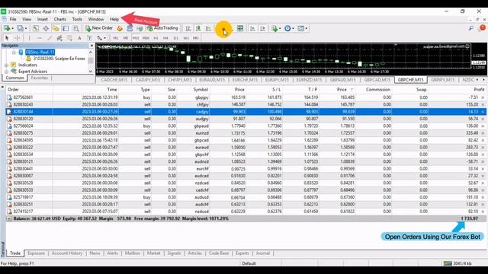Open the Profiles dropdown arrow
The height and width of the screenshot is (274, 488).
[26, 29]
